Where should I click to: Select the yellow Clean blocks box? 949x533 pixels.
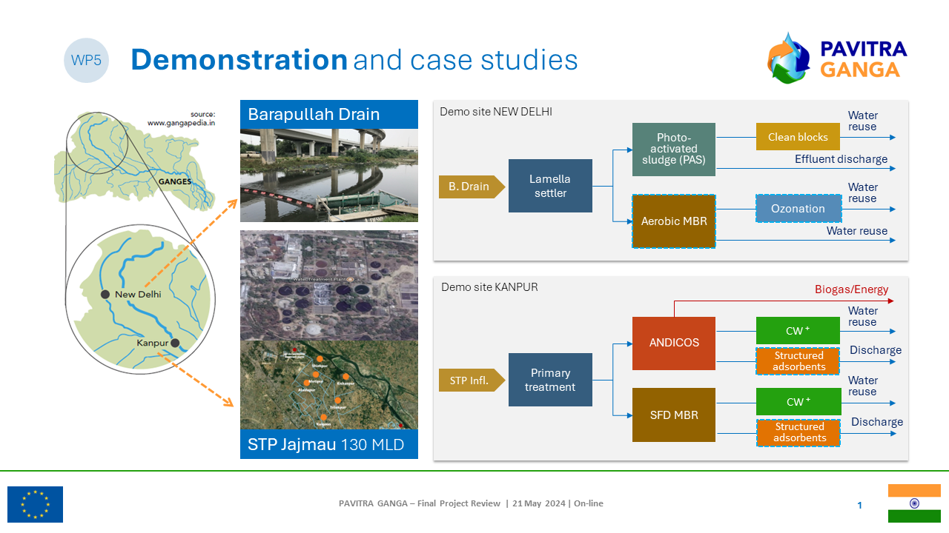tap(798, 137)
